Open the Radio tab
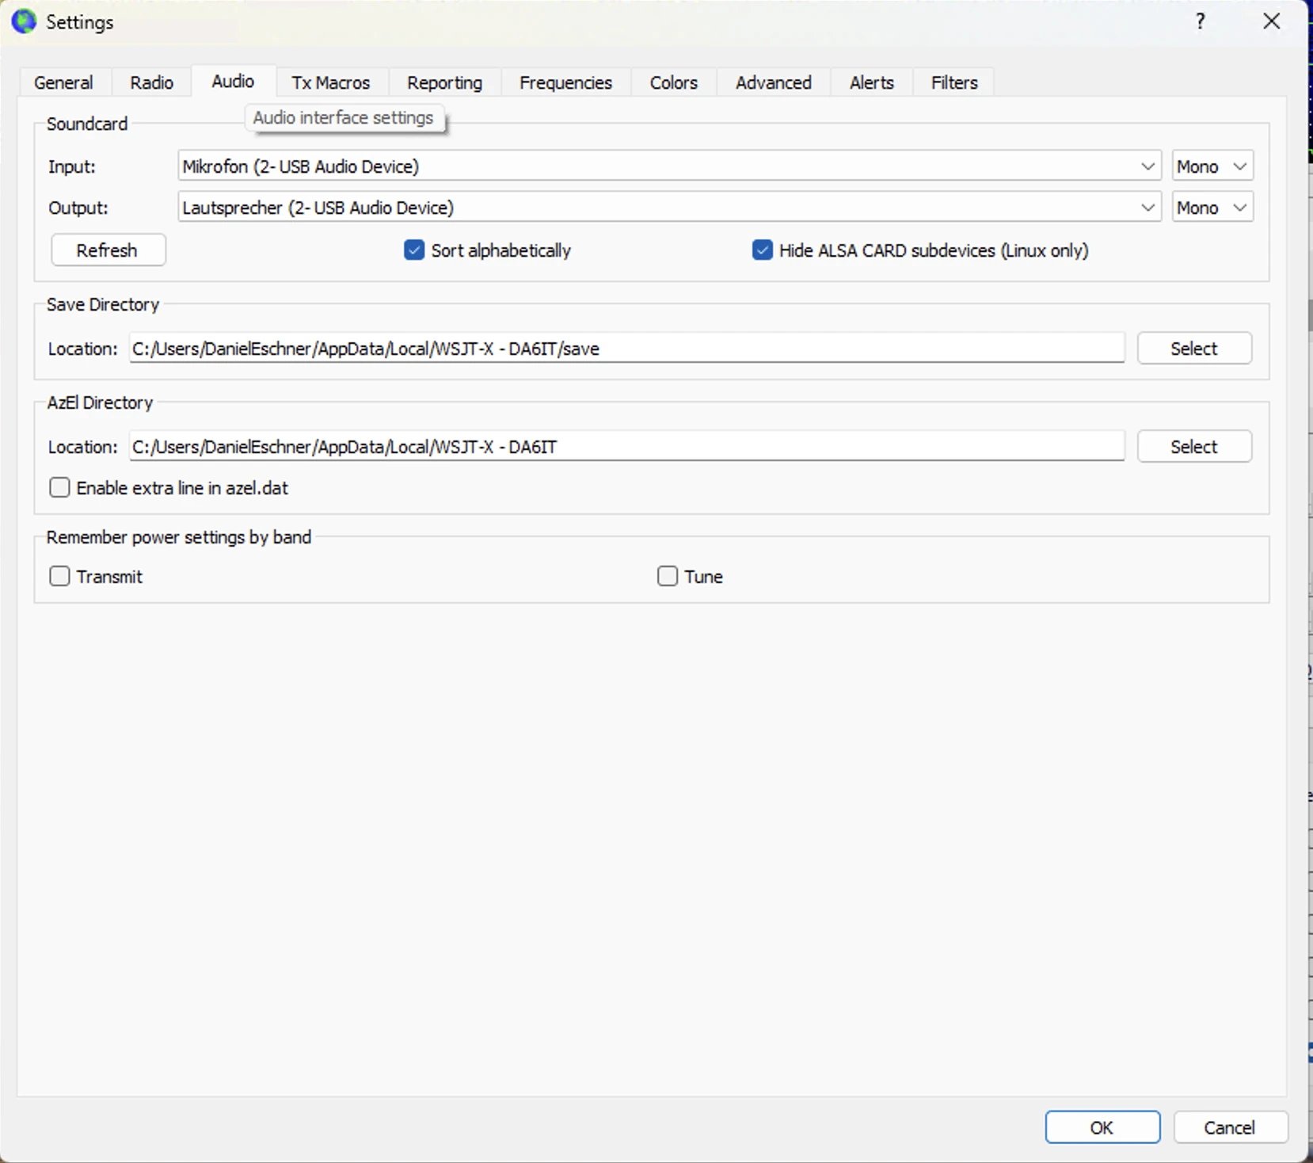This screenshot has height=1163, width=1313. tap(151, 82)
